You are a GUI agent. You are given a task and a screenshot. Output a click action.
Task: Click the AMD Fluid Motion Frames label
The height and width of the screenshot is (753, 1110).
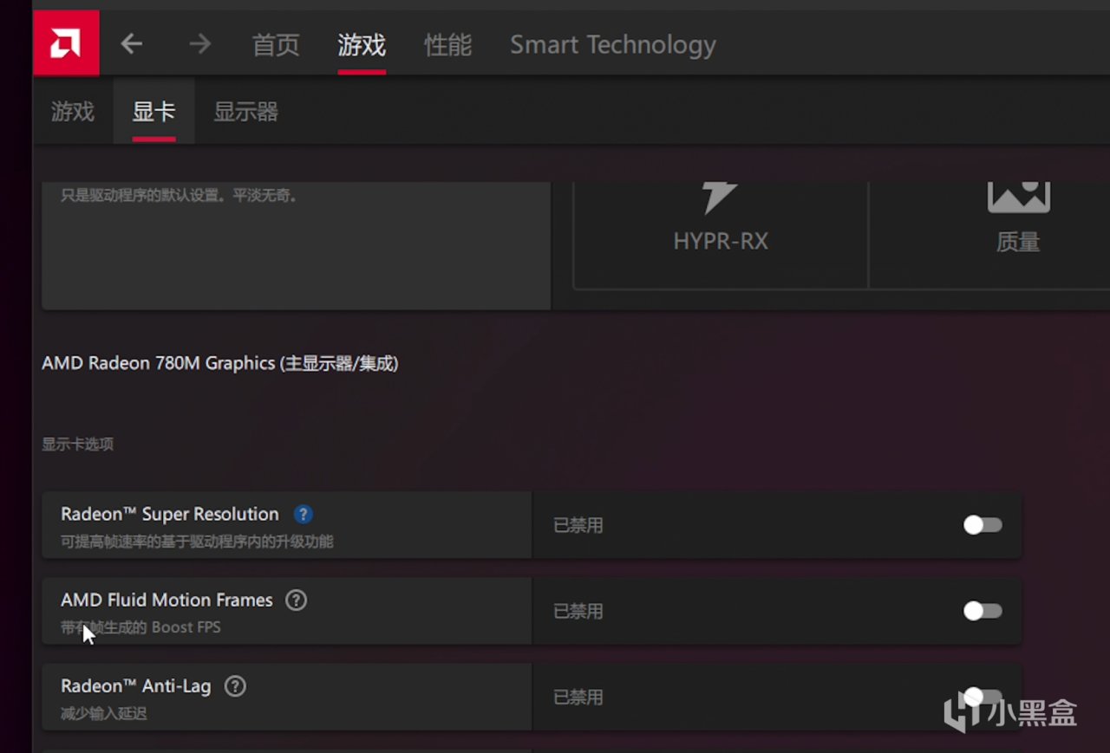166,600
